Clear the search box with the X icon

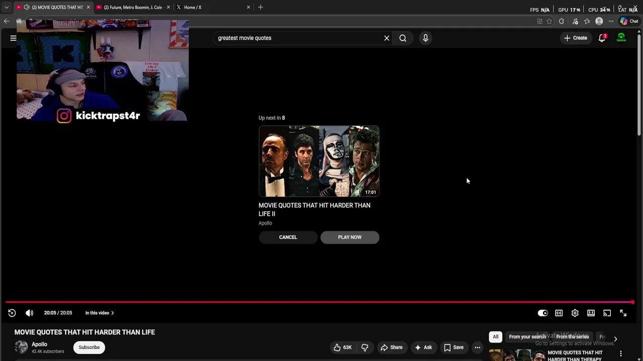[x=387, y=38]
